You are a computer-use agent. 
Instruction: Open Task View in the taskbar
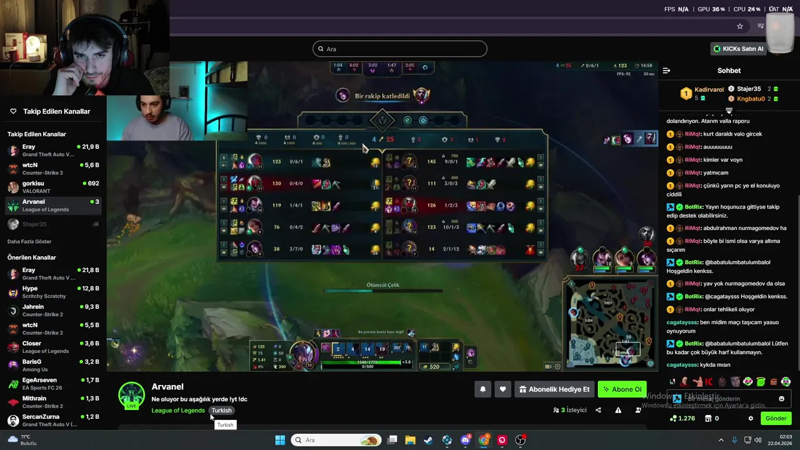click(392, 440)
